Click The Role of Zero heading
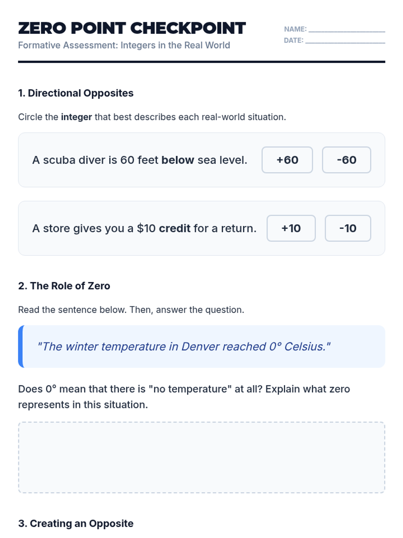This screenshot has width=403, height=538. [x=64, y=286]
